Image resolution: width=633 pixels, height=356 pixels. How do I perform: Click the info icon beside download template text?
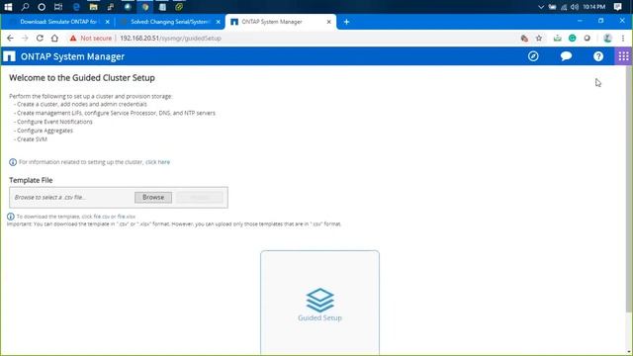11,217
